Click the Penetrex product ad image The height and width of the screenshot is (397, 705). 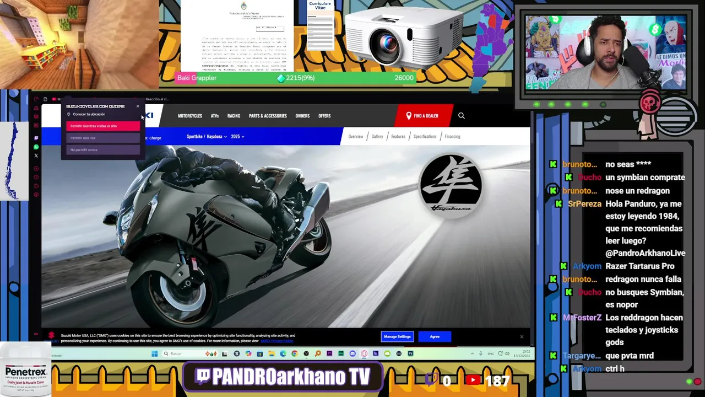click(25, 371)
